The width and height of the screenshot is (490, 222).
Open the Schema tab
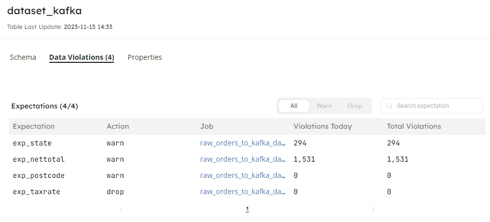click(x=23, y=57)
